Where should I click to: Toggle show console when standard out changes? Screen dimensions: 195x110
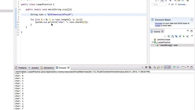[x=166, y=67]
